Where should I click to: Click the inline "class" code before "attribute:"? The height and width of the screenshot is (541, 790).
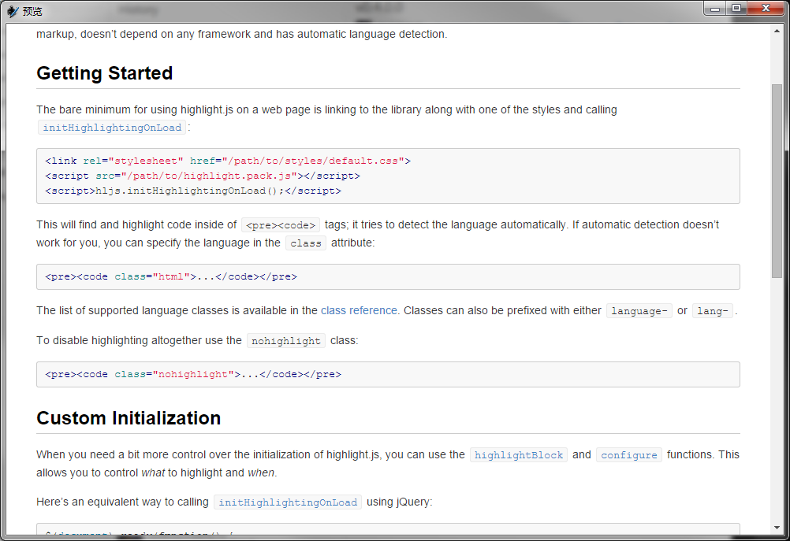click(306, 243)
